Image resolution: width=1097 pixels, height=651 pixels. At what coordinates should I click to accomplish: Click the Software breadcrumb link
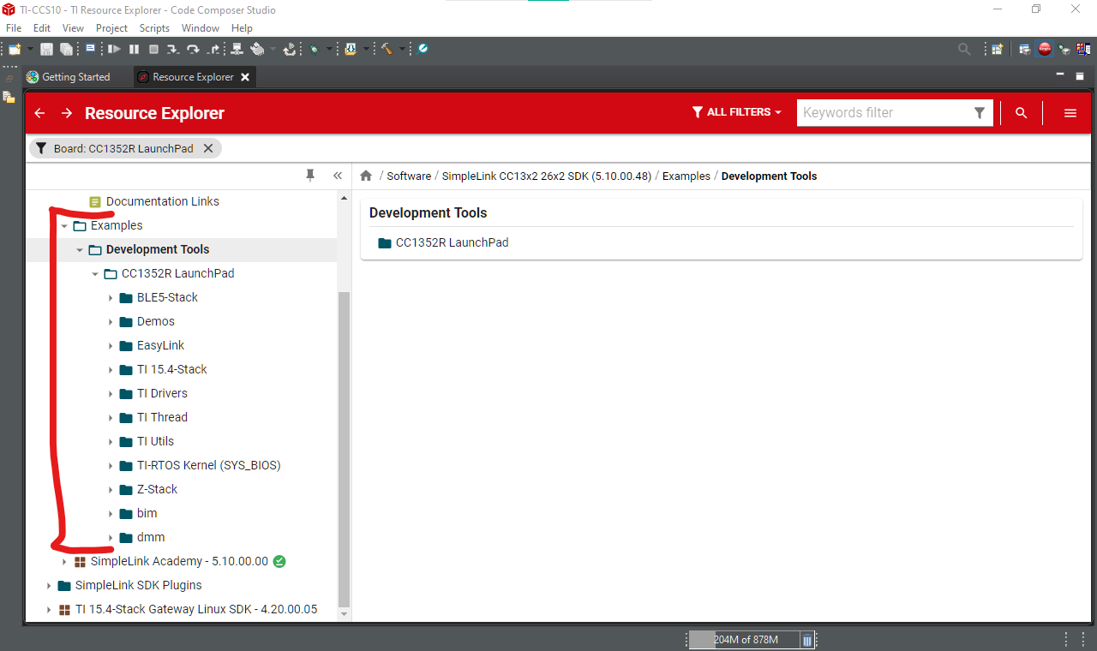tap(409, 176)
